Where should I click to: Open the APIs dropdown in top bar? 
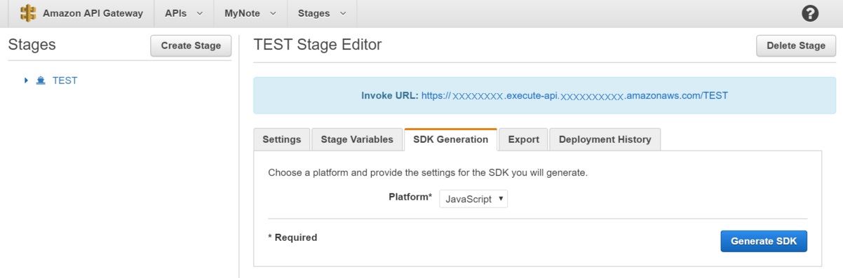click(x=184, y=13)
